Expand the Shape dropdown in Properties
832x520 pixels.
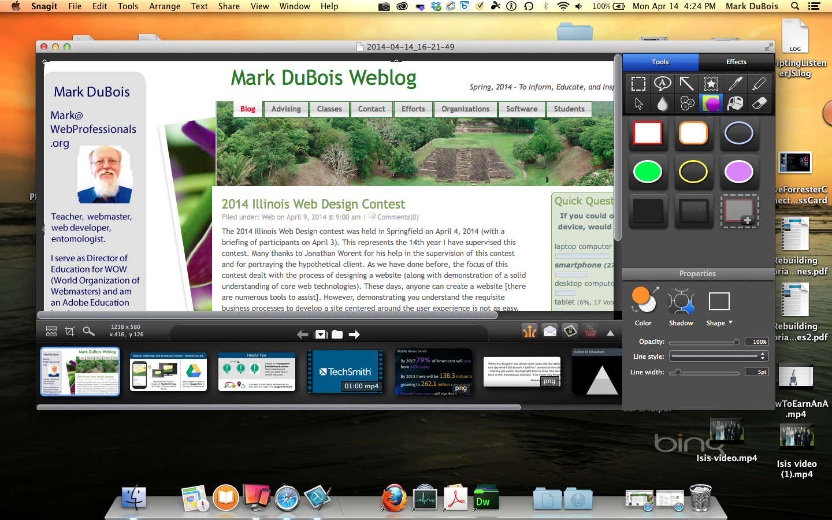click(730, 323)
